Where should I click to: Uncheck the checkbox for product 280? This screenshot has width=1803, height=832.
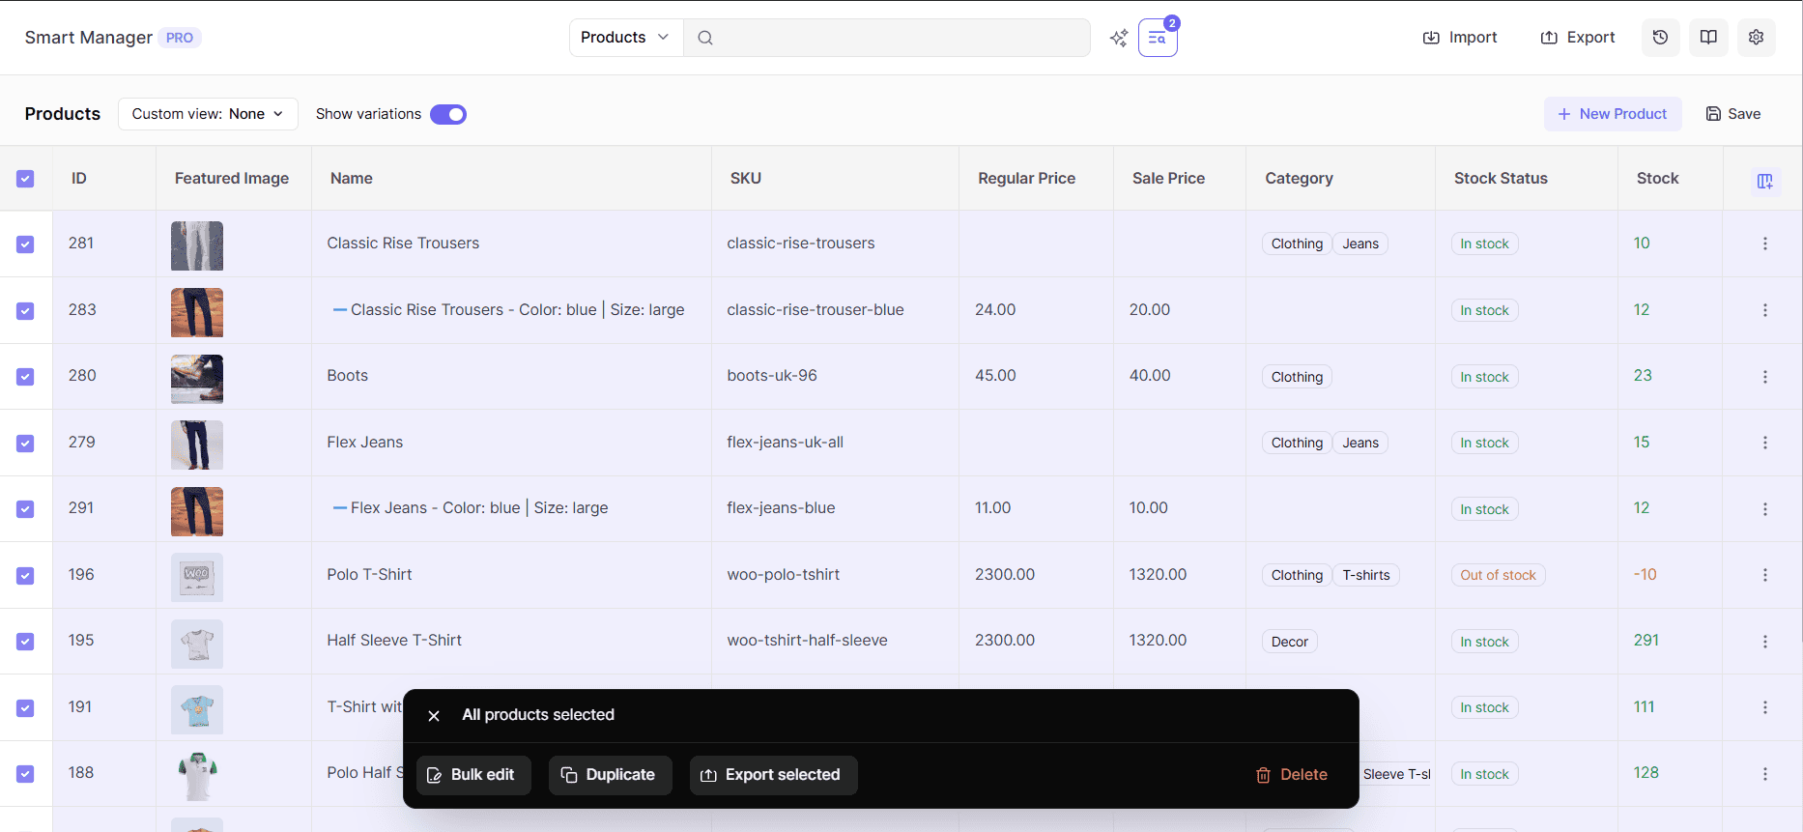[x=25, y=377]
